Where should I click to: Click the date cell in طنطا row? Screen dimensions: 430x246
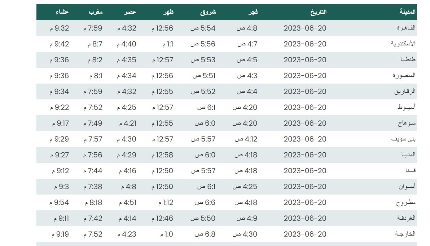305,60
